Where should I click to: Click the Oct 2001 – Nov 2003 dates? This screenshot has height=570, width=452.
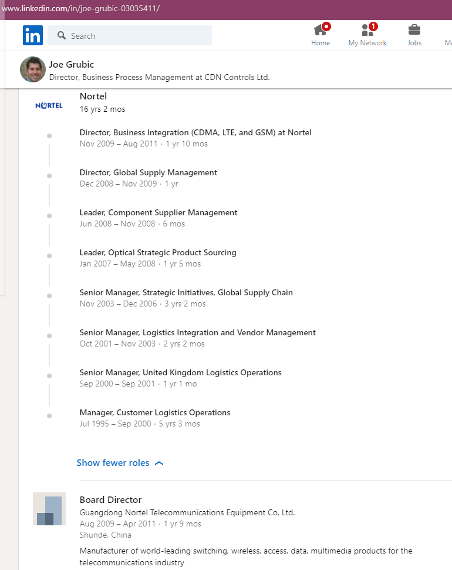(x=117, y=344)
